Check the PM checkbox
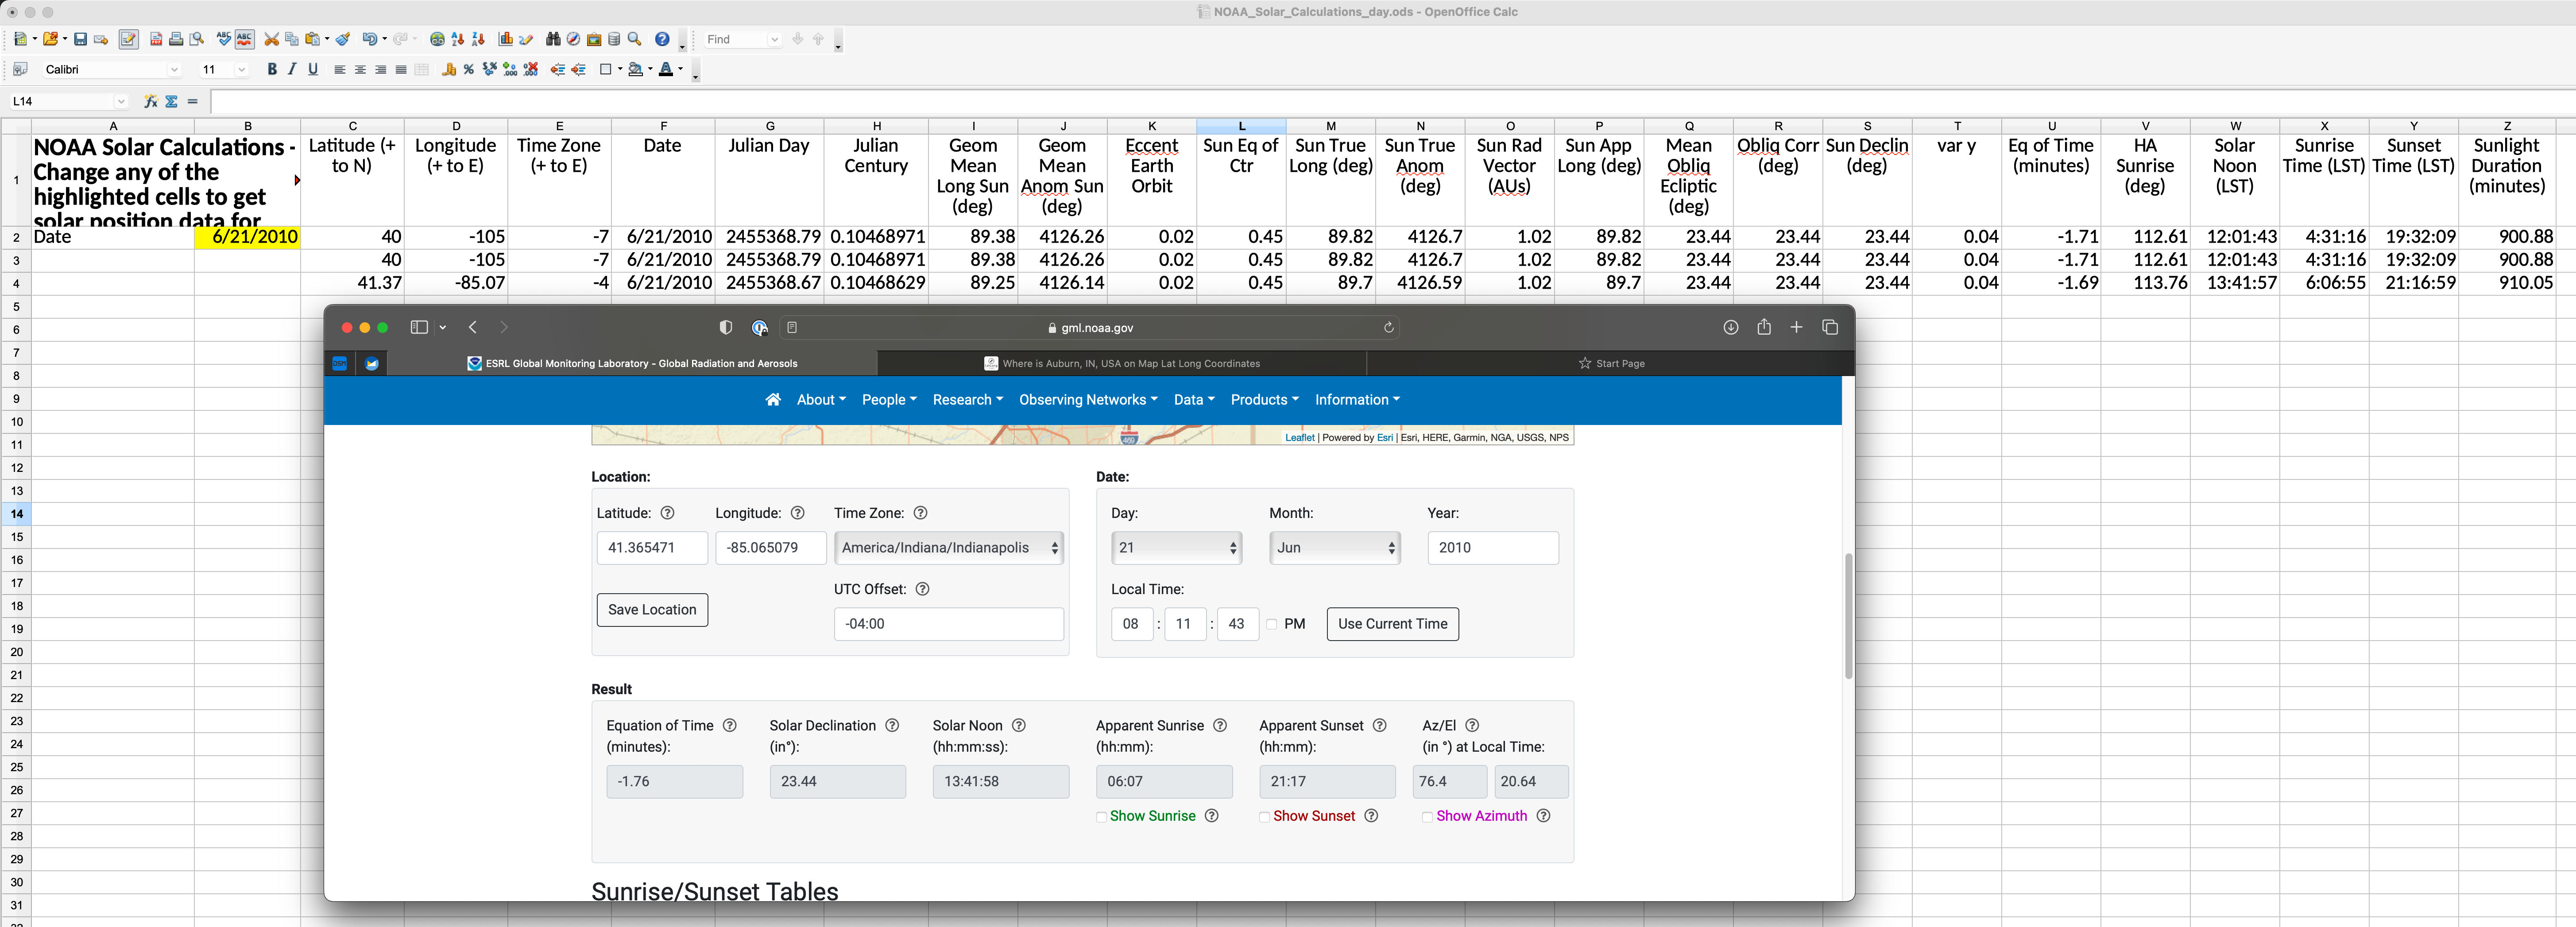Screen dimensions: 2576x927 point(1272,624)
